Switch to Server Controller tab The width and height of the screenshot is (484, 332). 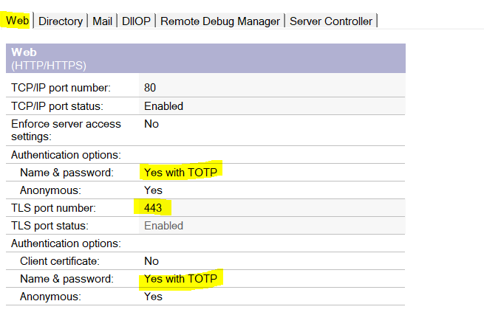tap(330, 21)
